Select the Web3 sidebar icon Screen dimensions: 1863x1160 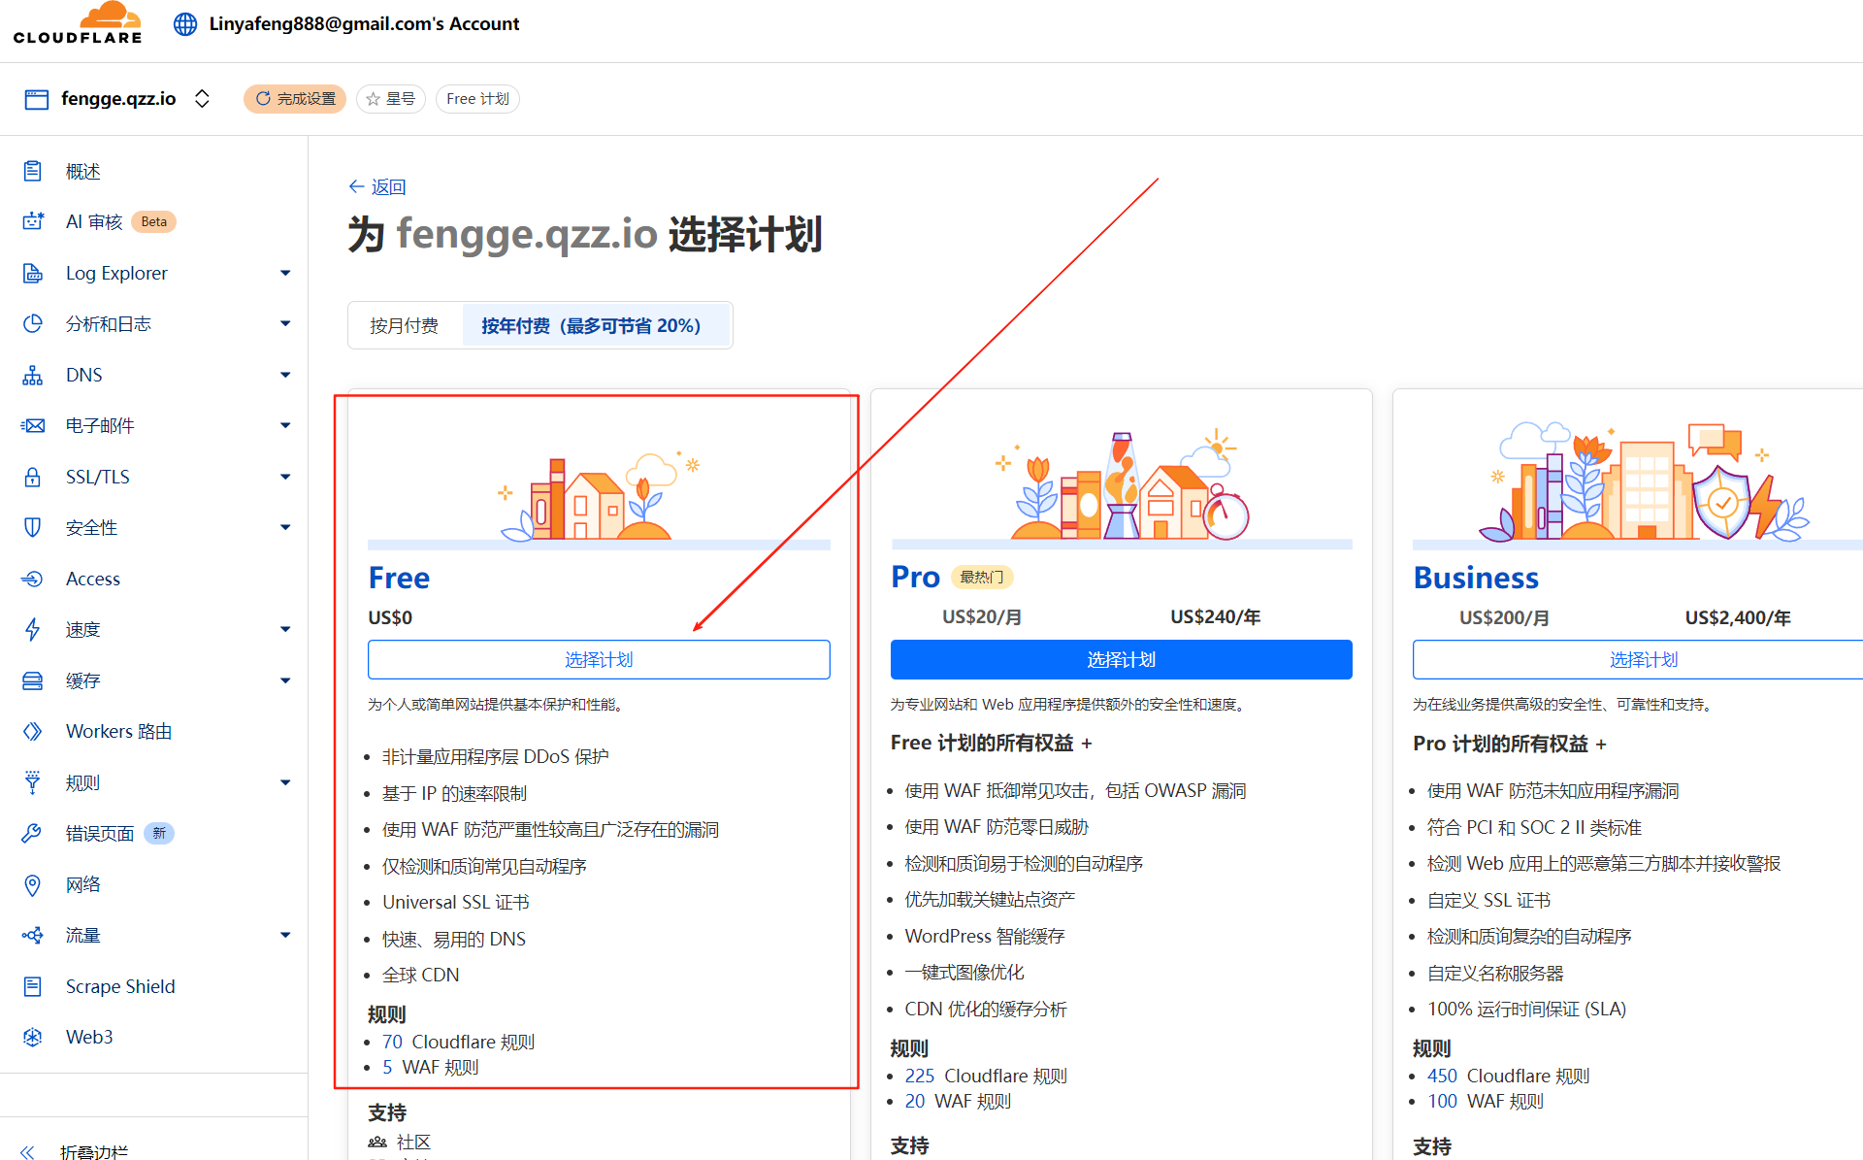pos(33,1037)
